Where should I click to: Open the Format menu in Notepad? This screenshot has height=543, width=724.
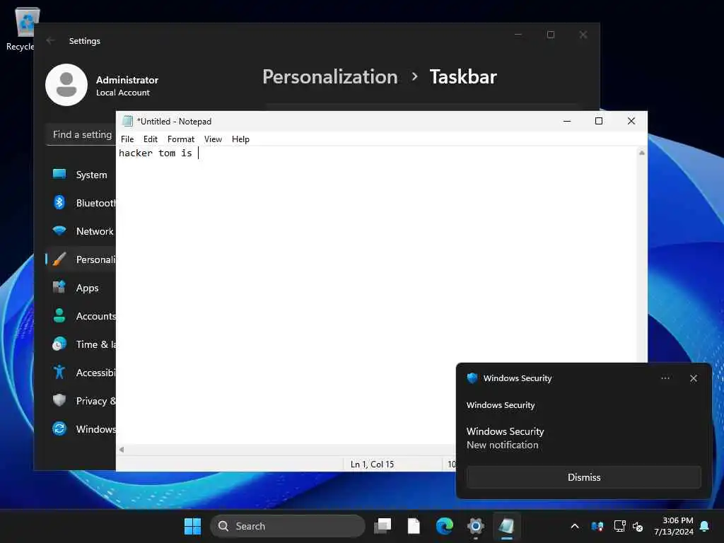(180, 139)
